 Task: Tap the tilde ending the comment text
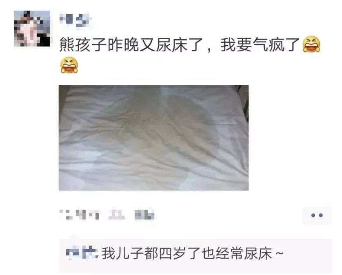[x=280, y=253]
